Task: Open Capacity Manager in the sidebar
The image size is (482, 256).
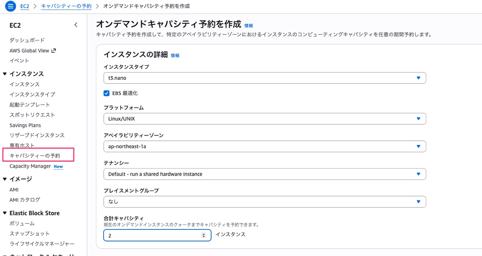Action: point(30,166)
